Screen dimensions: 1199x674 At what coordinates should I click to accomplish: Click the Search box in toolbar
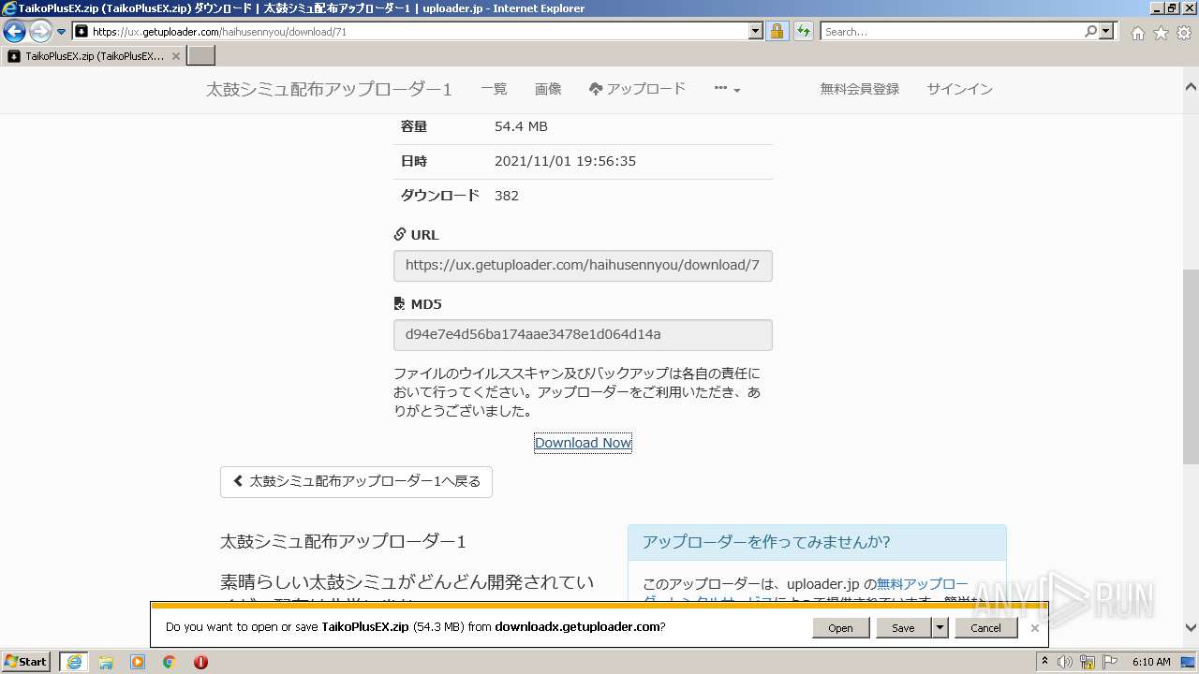[x=952, y=32]
